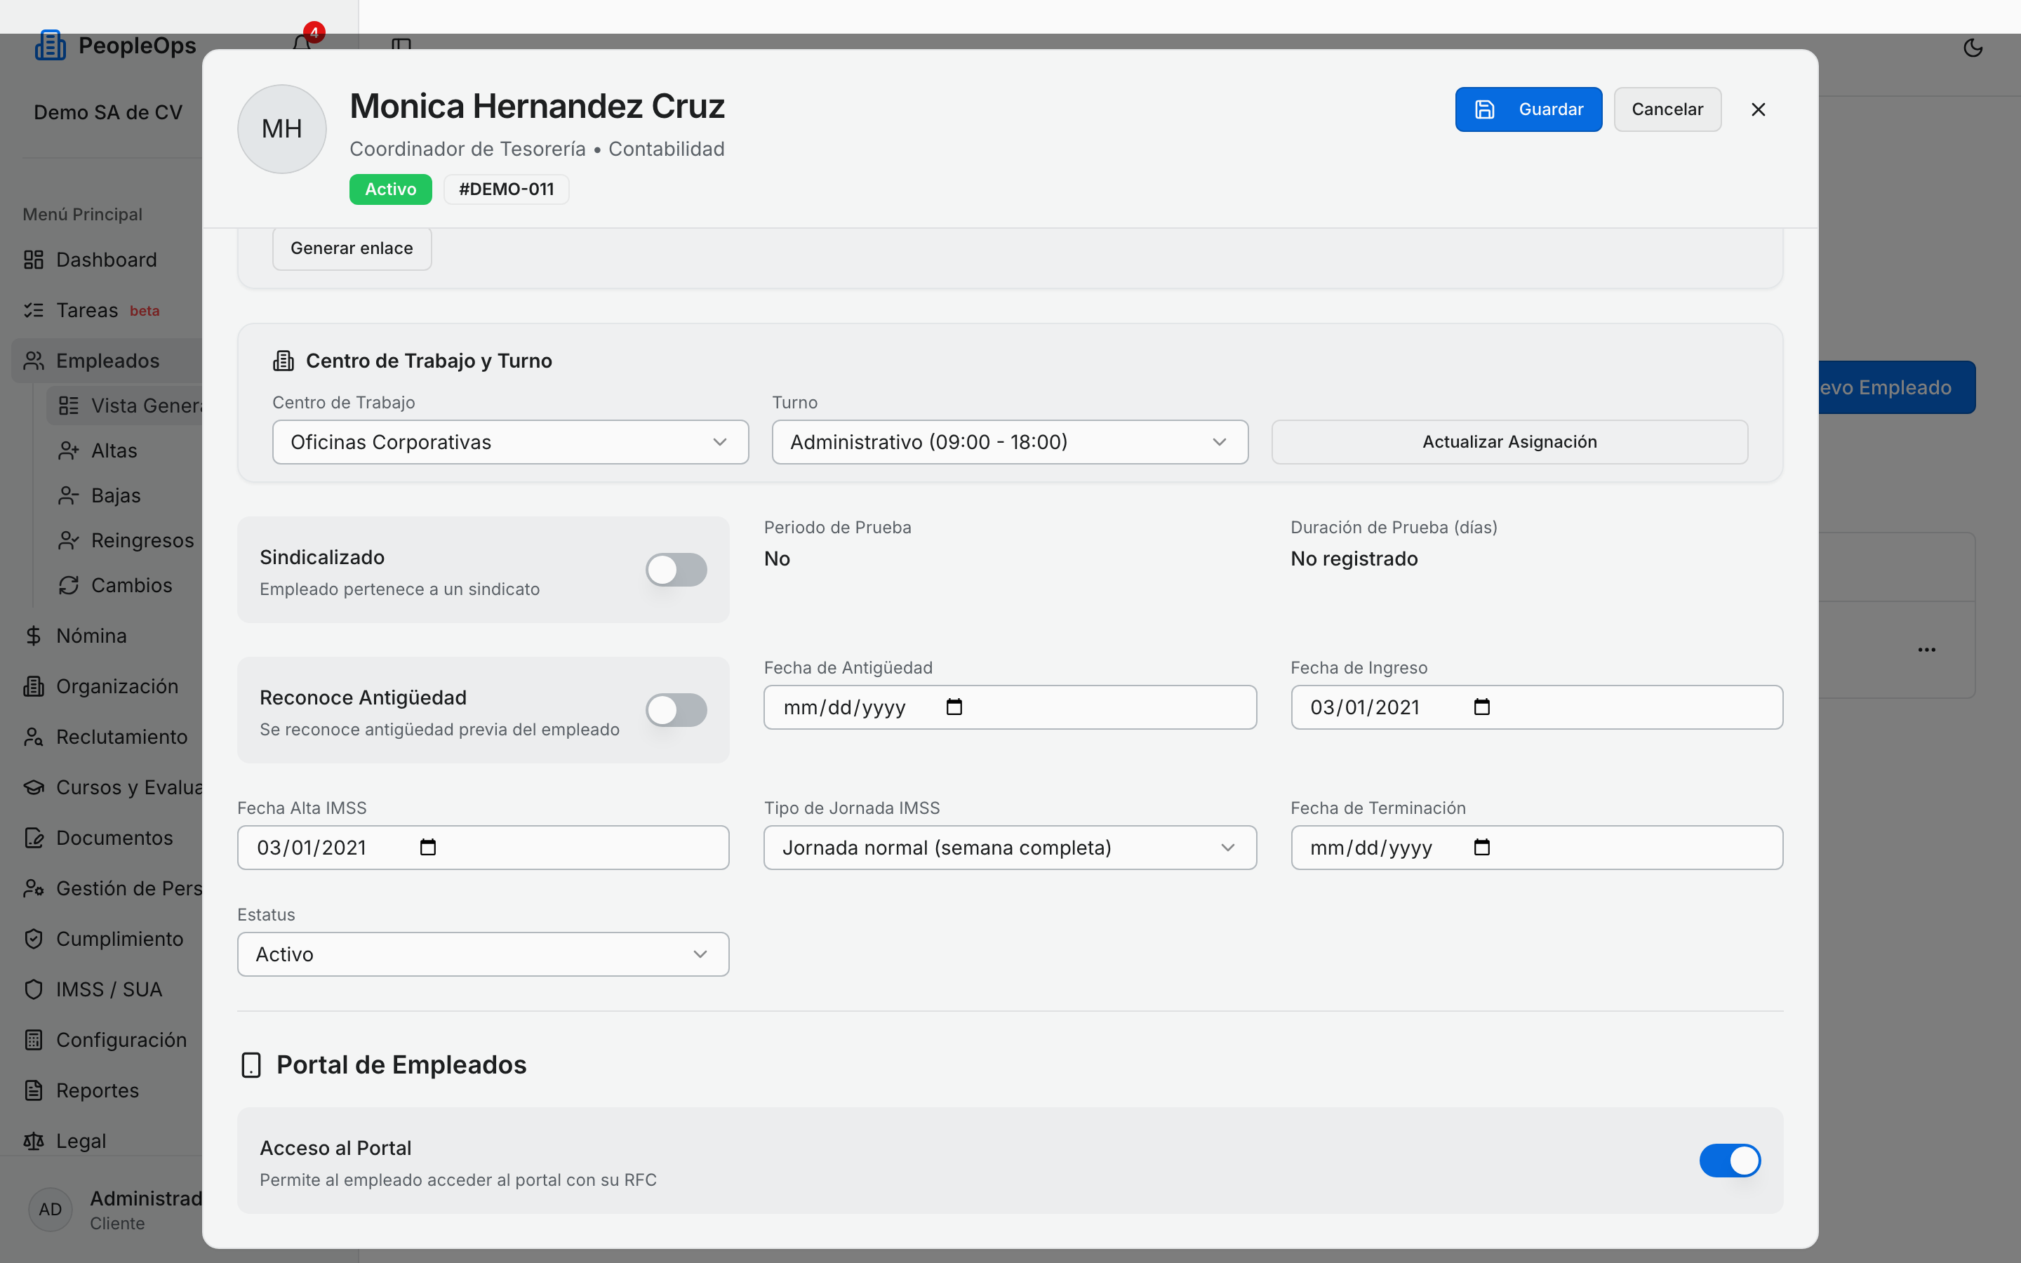Click the Legal scales icon
The height and width of the screenshot is (1263, 2021).
[x=34, y=1141]
